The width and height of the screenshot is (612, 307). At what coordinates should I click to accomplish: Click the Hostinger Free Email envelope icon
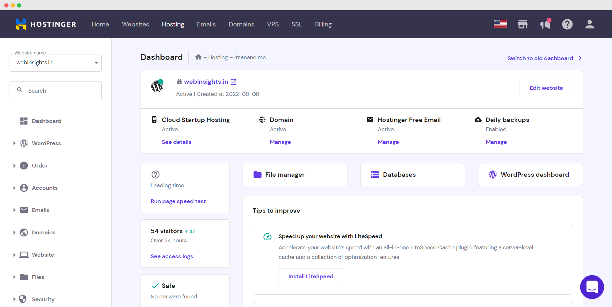click(370, 120)
